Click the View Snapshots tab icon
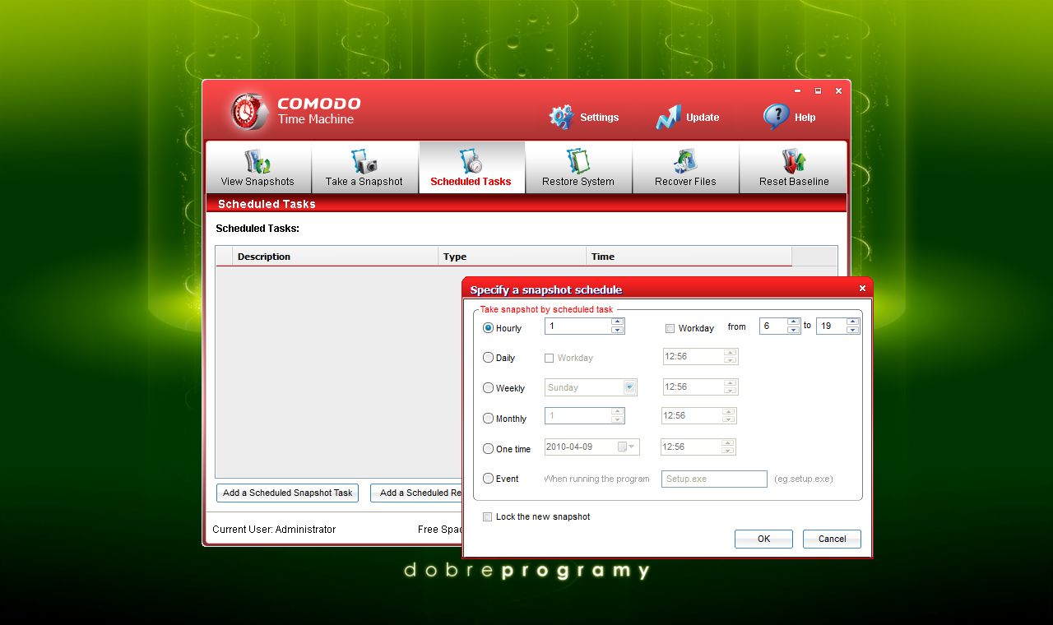The width and height of the screenshot is (1053, 625). [x=257, y=161]
